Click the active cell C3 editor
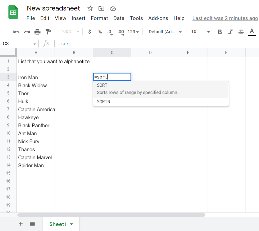 [112, 77]
